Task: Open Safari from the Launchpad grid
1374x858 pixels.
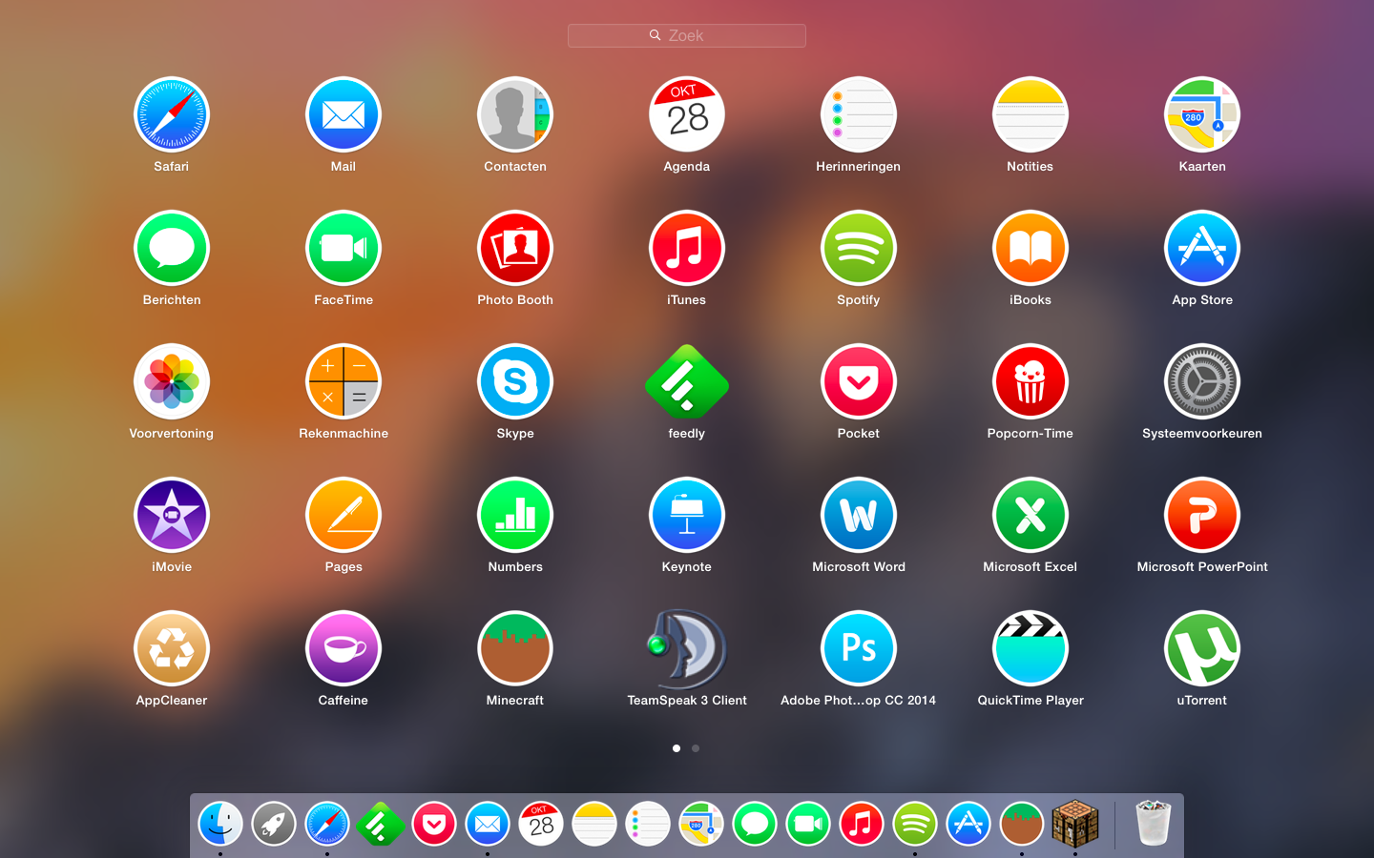Action: 172,114
